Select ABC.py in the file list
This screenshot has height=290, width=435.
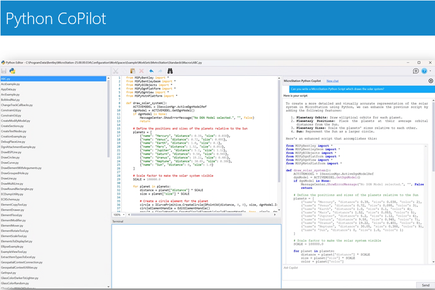point(6,79)
